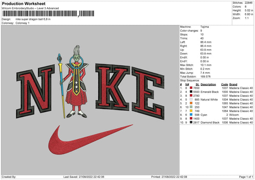Click the Whis character in the design preview
The image size is (255, 180).
point(76,81)
